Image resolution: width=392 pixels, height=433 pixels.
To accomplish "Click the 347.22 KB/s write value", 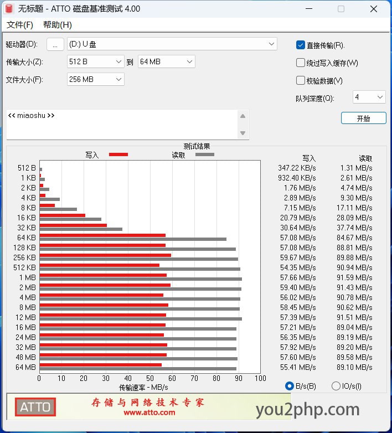I will 297,168.
